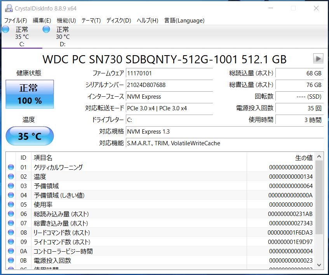Select the C: drive tab
329x275 pixels.
[22, 37]
